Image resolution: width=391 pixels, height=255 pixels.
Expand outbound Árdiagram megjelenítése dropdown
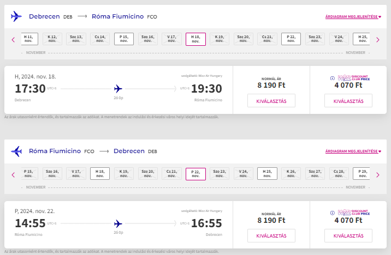pos(352,17)
